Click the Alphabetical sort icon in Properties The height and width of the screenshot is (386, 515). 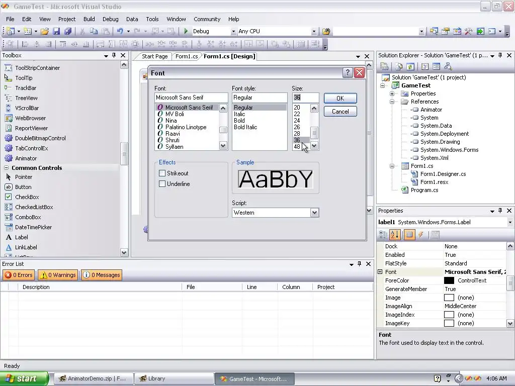[x=395, y=234]
